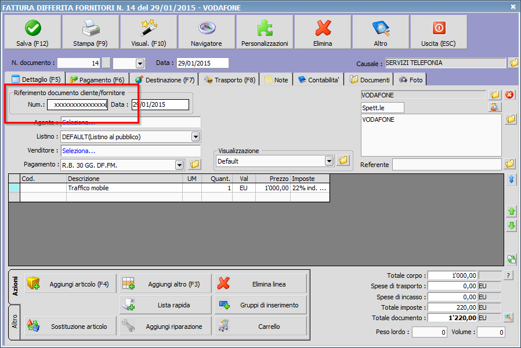Expand the document series dropdown

[140, 63]
